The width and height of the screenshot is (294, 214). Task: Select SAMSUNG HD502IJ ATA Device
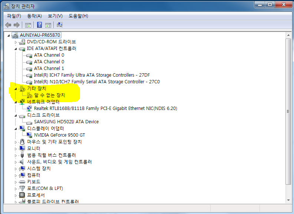point(66,122)
